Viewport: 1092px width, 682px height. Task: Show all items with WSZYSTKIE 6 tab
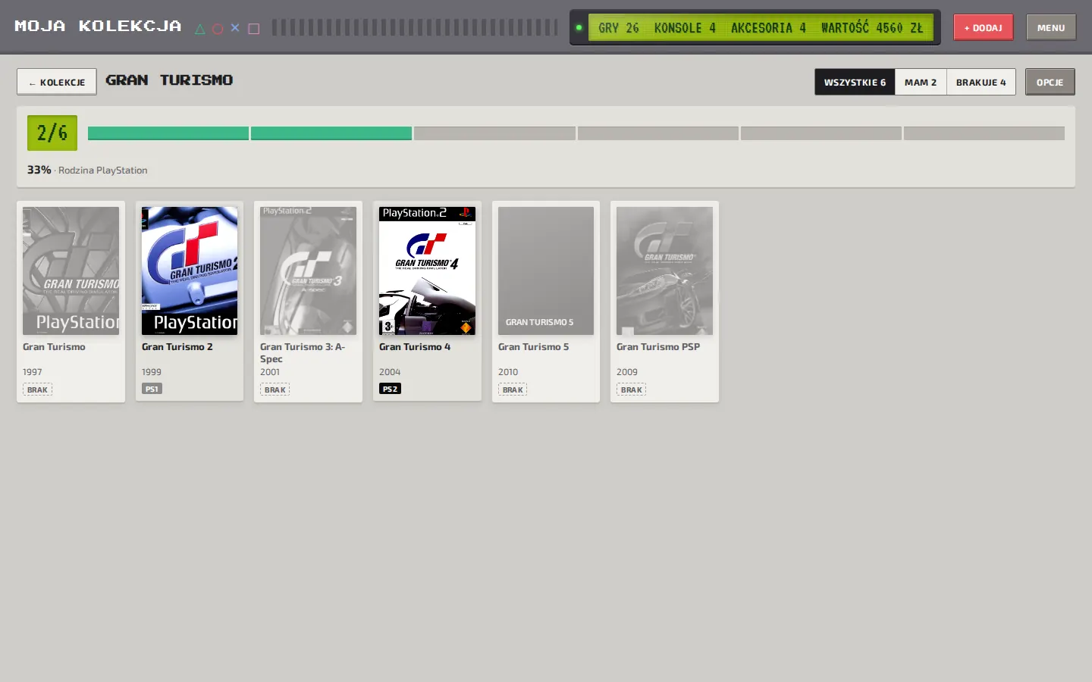tap(855, 82)
